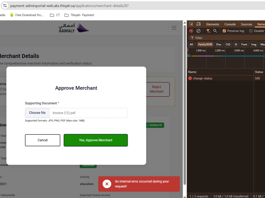The image size is (265, 198).
Task: Enable the Disable cache checkbox
Action: (x=251, y=31)
